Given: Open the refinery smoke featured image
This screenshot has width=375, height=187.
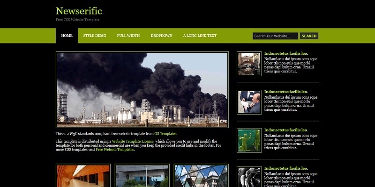Looking at the screenshot, I should point(142,90).
